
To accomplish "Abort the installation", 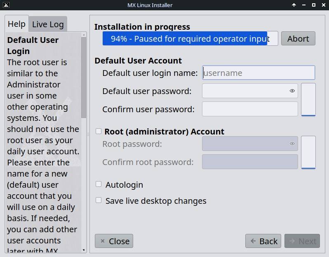I will (x=298, y=38).
